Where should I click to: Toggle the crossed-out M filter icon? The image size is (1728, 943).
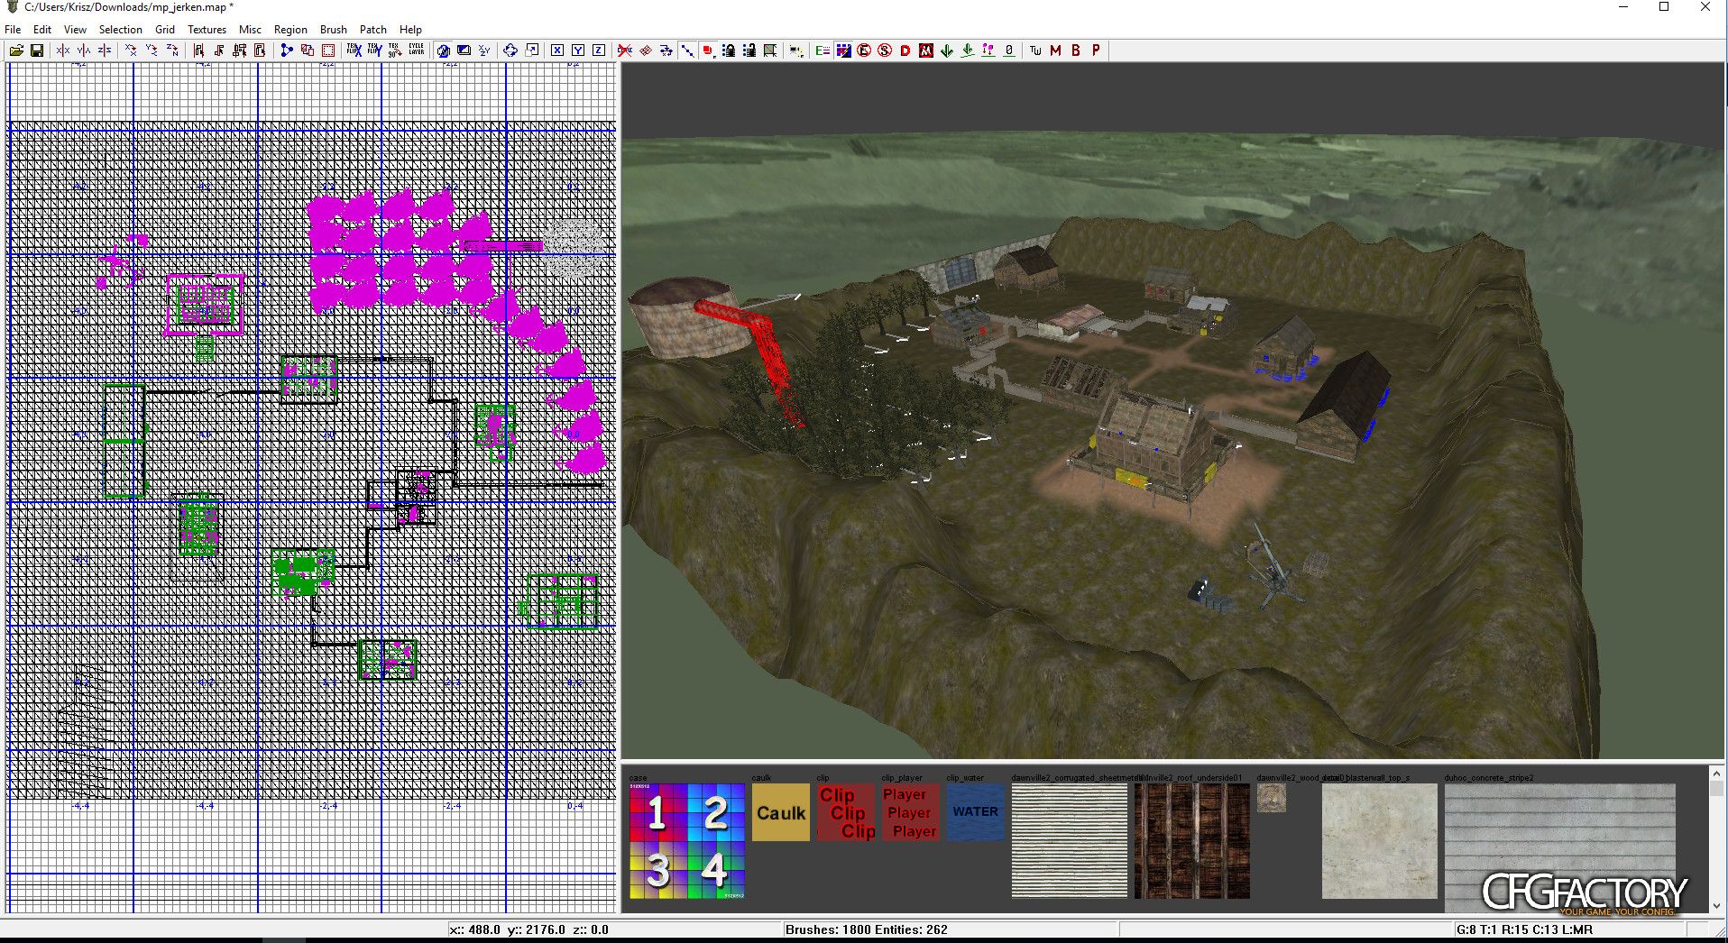point(926,50)
